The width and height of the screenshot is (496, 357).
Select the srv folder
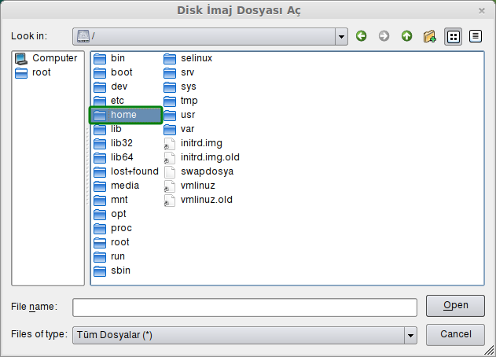[x=179, y=72]
